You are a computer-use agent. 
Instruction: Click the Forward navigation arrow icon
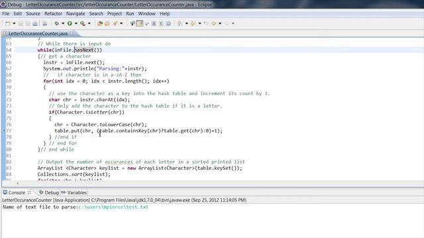(x=227, y=24)
